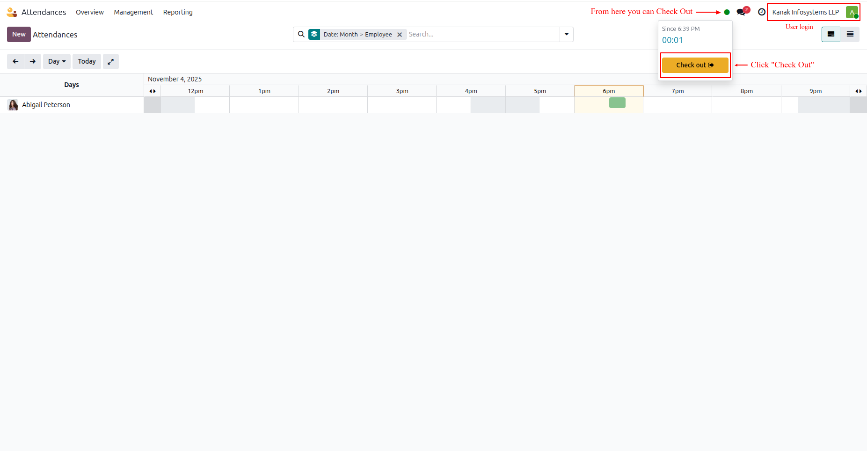Viewport: 867px width, 451px height.
Task: Click the search magnifier icon
Action: (x=301, y=34)
